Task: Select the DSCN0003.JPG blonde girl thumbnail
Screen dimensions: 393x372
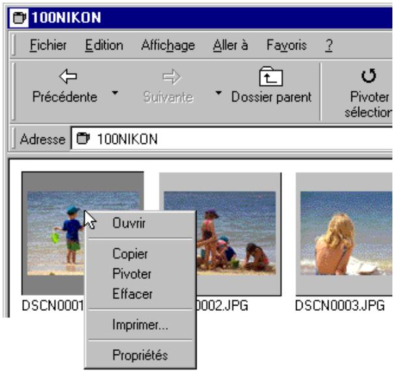Action: pyautogui.click(x=344, y=233)
